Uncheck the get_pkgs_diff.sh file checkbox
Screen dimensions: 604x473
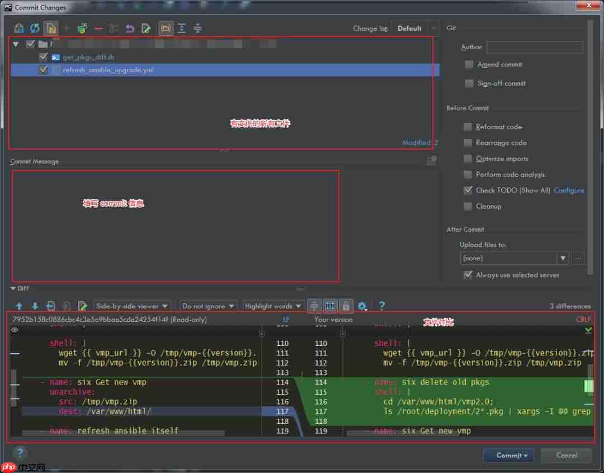pyautogui.click(x=44, y=57)
